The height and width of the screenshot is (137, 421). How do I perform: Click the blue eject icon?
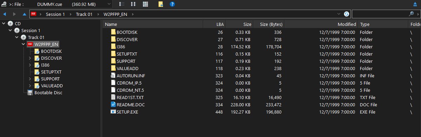coord(415,5)
